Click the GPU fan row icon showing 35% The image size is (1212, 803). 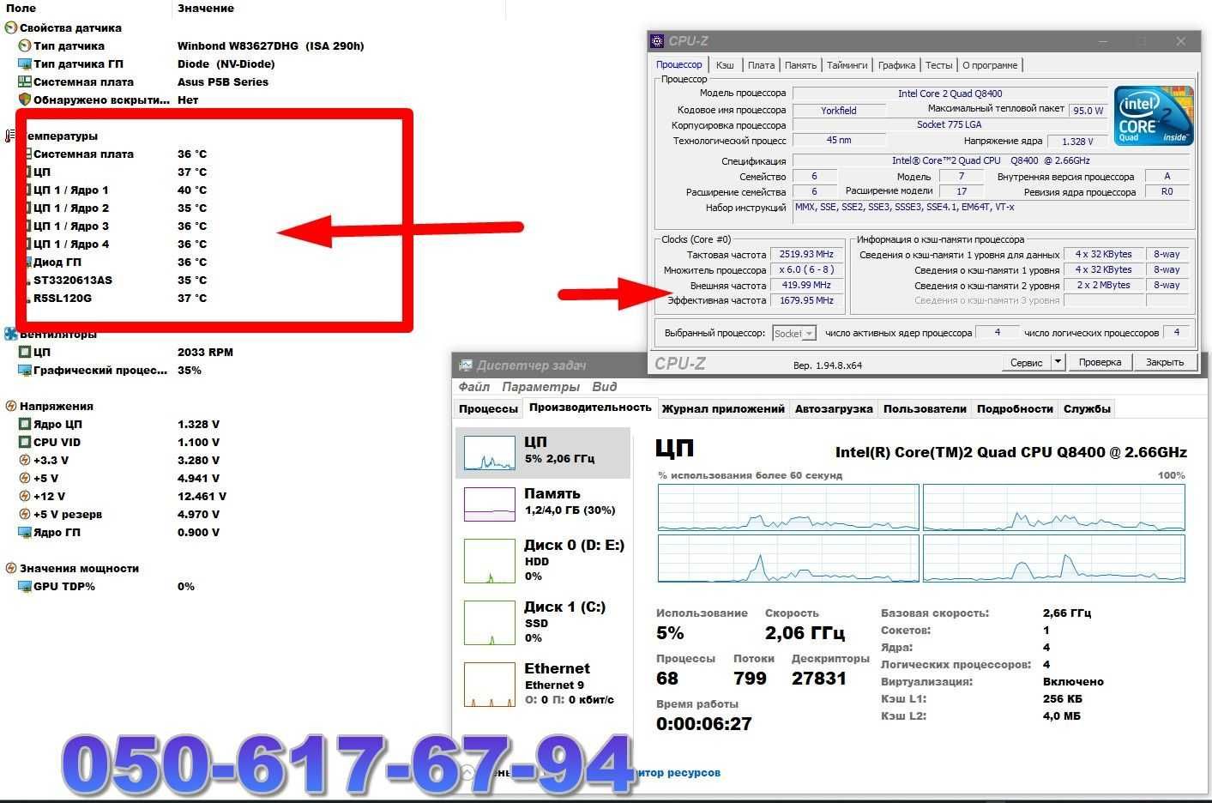coord(25,371)
